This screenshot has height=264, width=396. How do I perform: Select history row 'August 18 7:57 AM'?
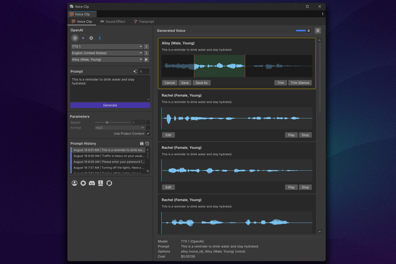[108, 168]
